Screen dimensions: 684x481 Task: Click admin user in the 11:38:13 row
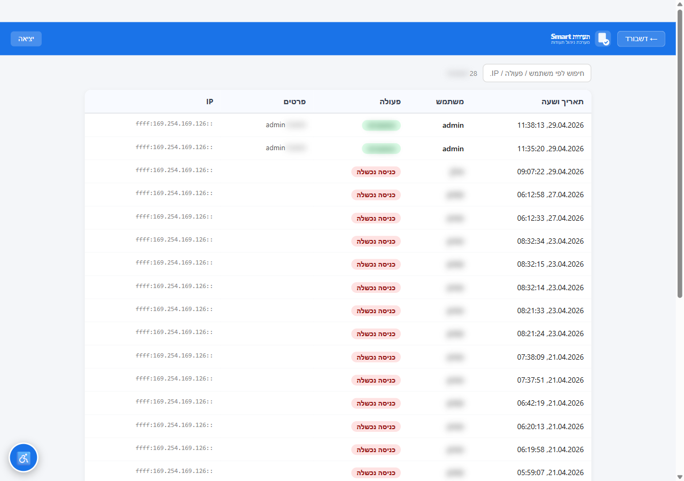[x=453, y=126]
